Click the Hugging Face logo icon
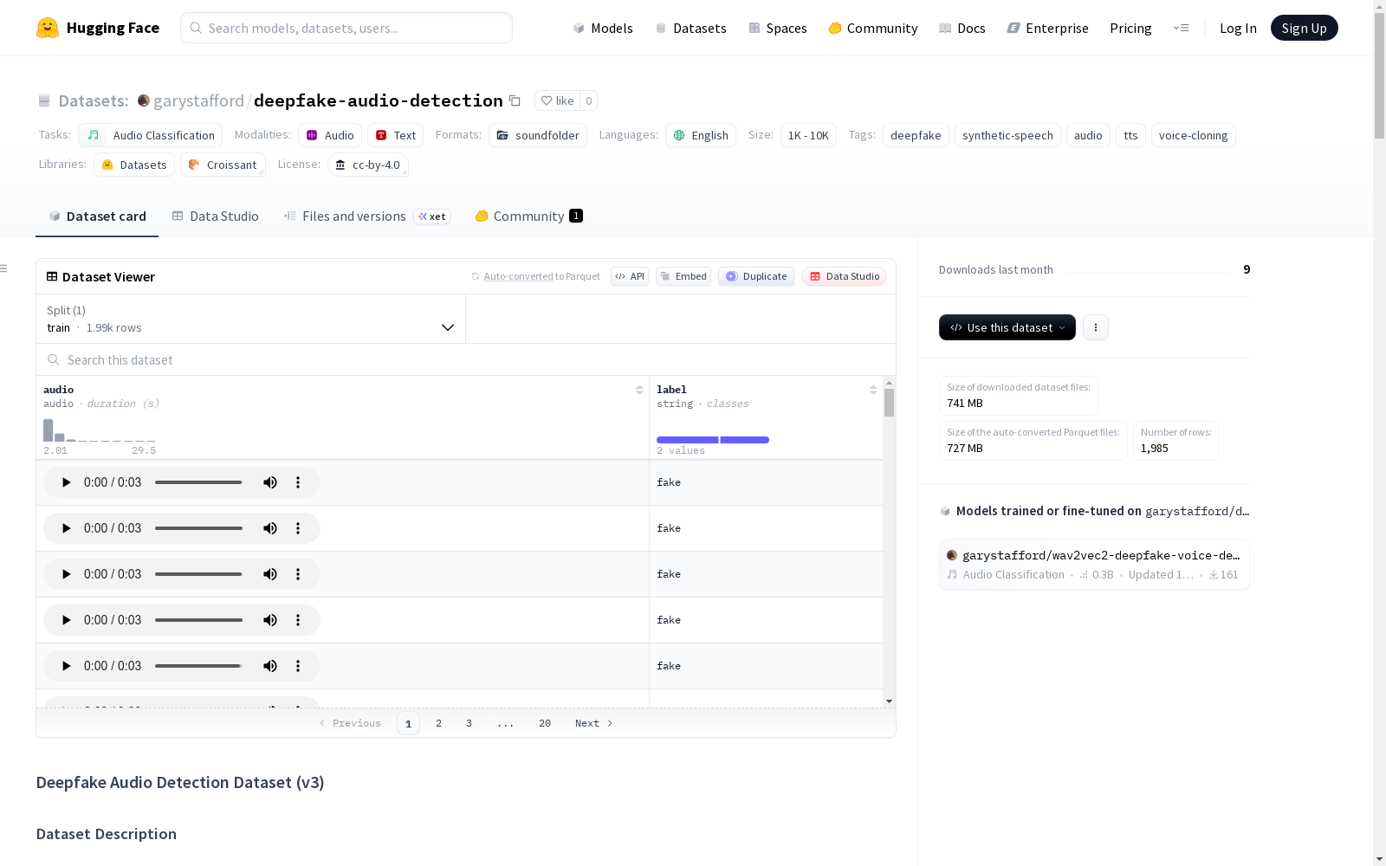 pos(48,28)
